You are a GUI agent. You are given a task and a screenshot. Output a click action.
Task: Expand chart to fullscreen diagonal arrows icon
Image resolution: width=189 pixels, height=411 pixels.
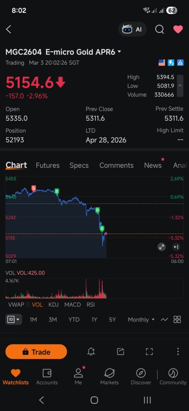[161, 247]
